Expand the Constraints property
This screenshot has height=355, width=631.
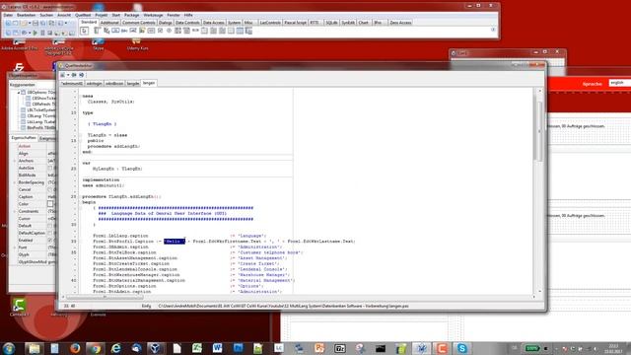click(x=15, y=211)
